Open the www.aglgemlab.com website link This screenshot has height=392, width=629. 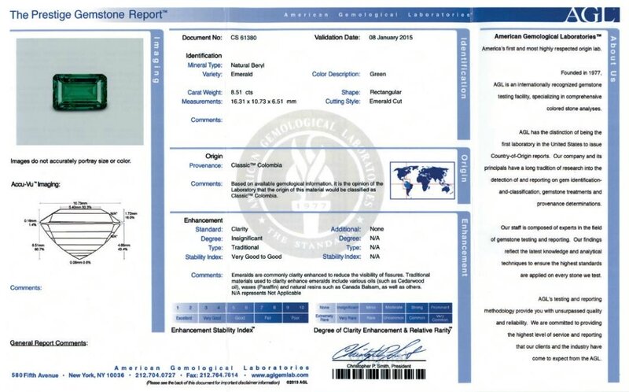tap(280, 375)
